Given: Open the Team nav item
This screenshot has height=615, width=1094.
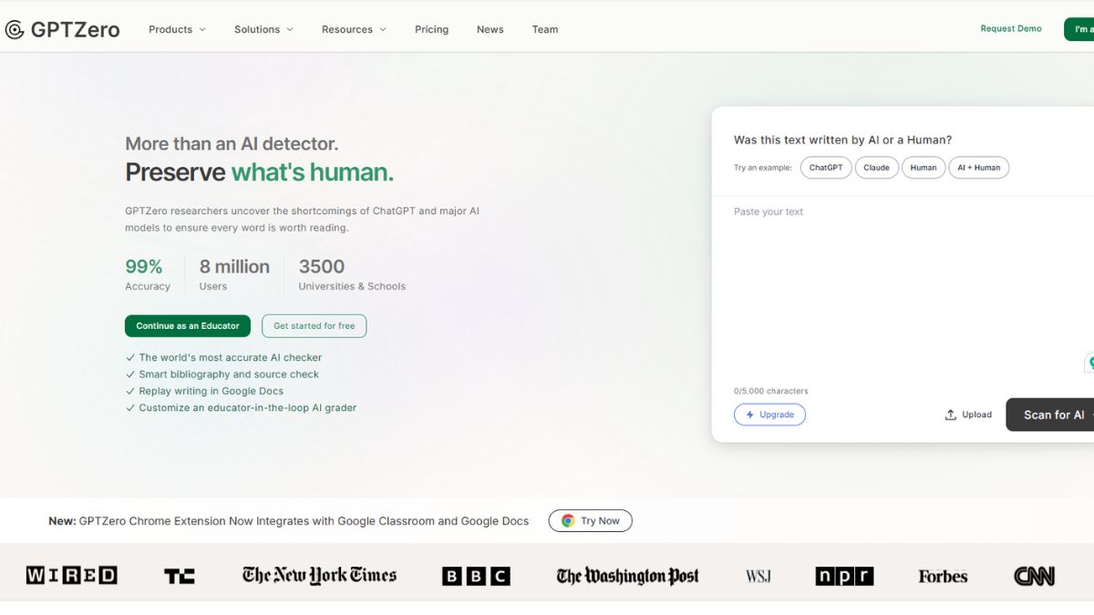Looking at the screenshot, I should click(x=545, y=29).
